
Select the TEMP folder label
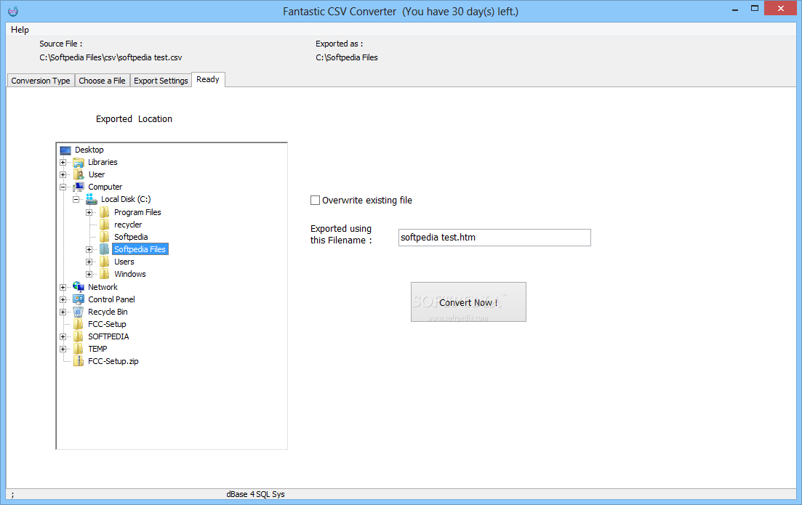coord(97,349)
